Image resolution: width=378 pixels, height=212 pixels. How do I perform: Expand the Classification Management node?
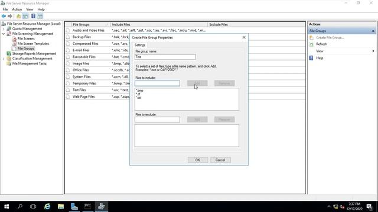click(4, 59)
